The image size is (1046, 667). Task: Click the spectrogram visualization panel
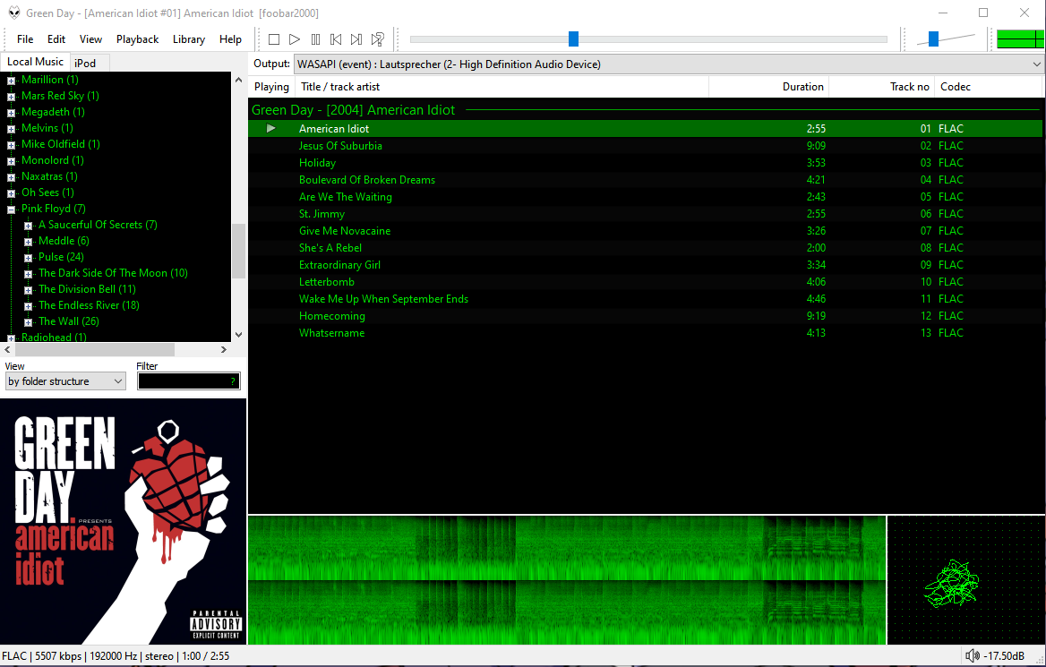pyautogui.click(x=567, y=579)
